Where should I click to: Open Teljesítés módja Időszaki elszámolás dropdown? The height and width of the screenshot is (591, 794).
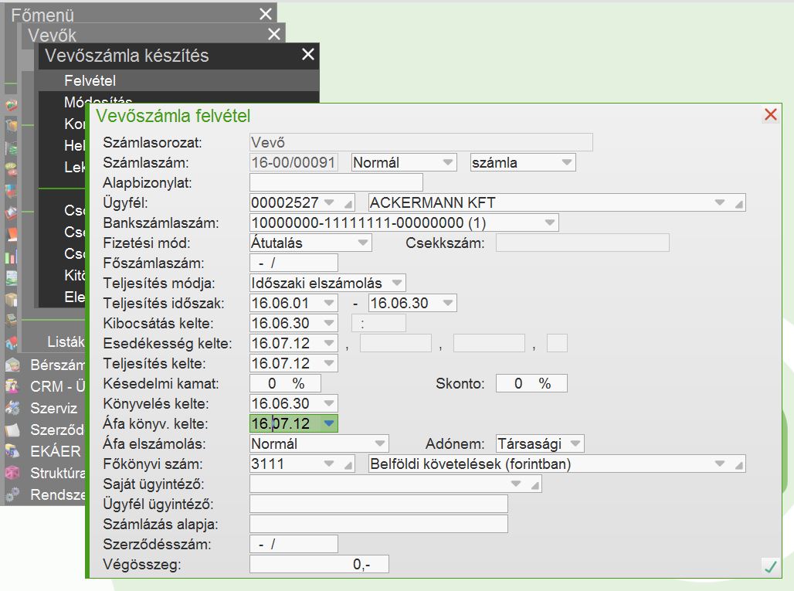(397, 283)
